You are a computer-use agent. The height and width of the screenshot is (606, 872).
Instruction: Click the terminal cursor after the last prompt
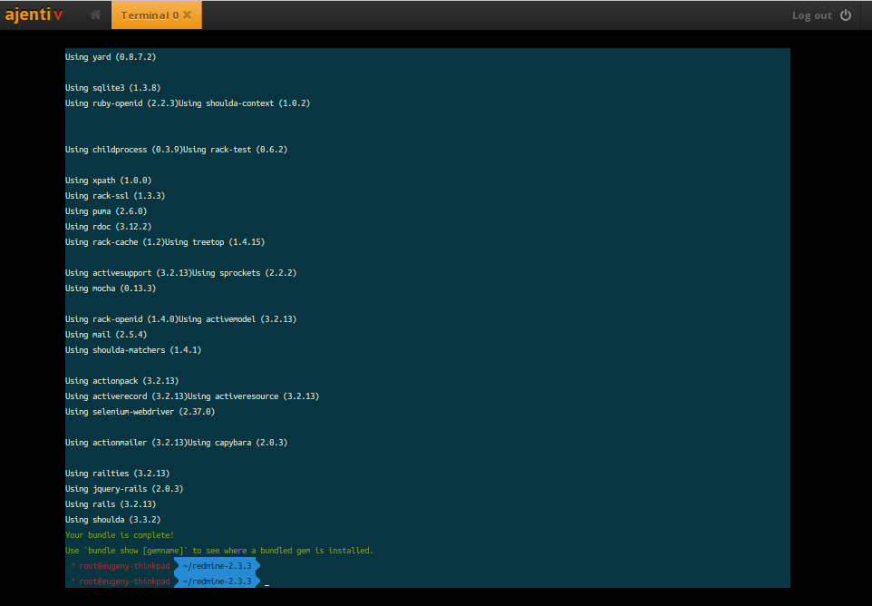pos(266,582)
